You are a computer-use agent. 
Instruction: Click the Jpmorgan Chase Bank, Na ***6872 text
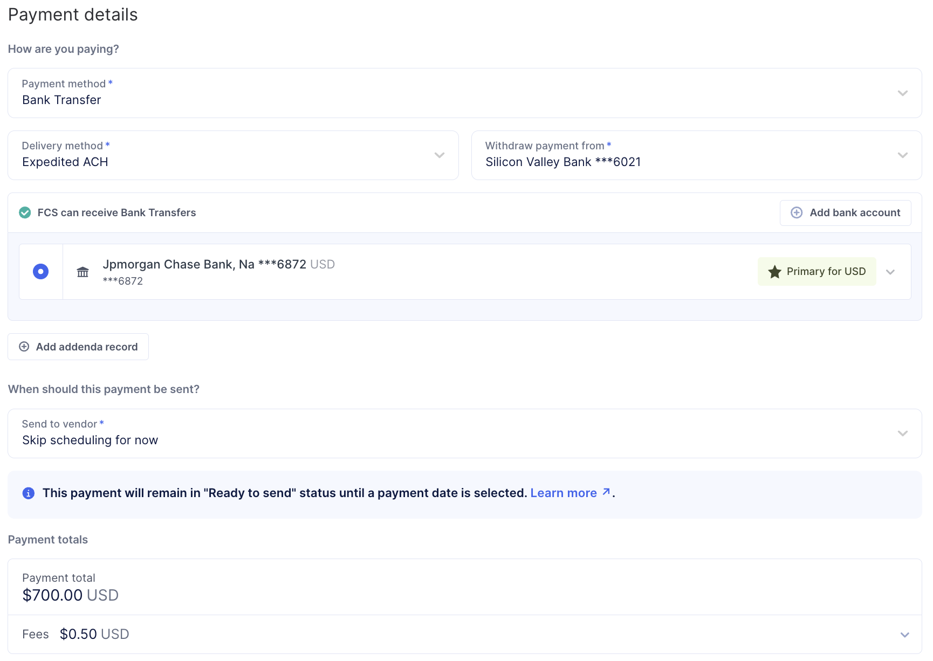point(204,264)
